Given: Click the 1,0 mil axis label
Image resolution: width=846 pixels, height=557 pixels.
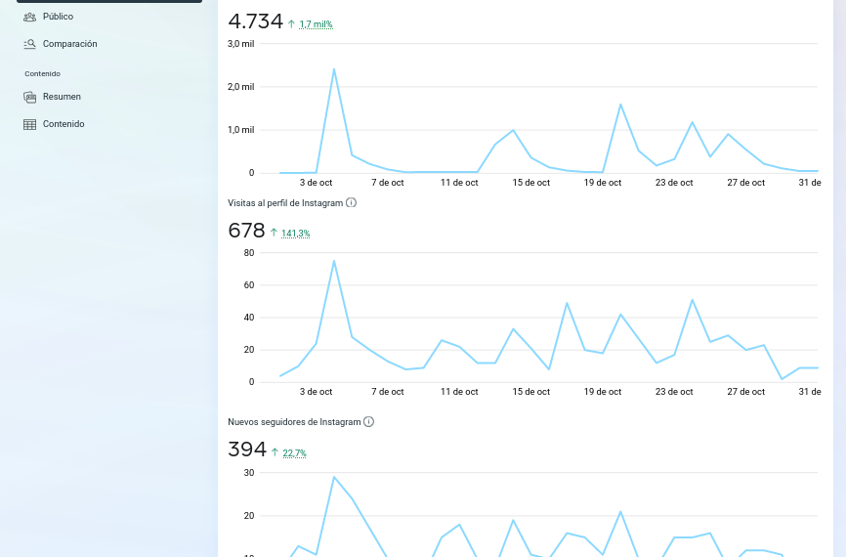Looking at the screenshot, I should (240, 130).
